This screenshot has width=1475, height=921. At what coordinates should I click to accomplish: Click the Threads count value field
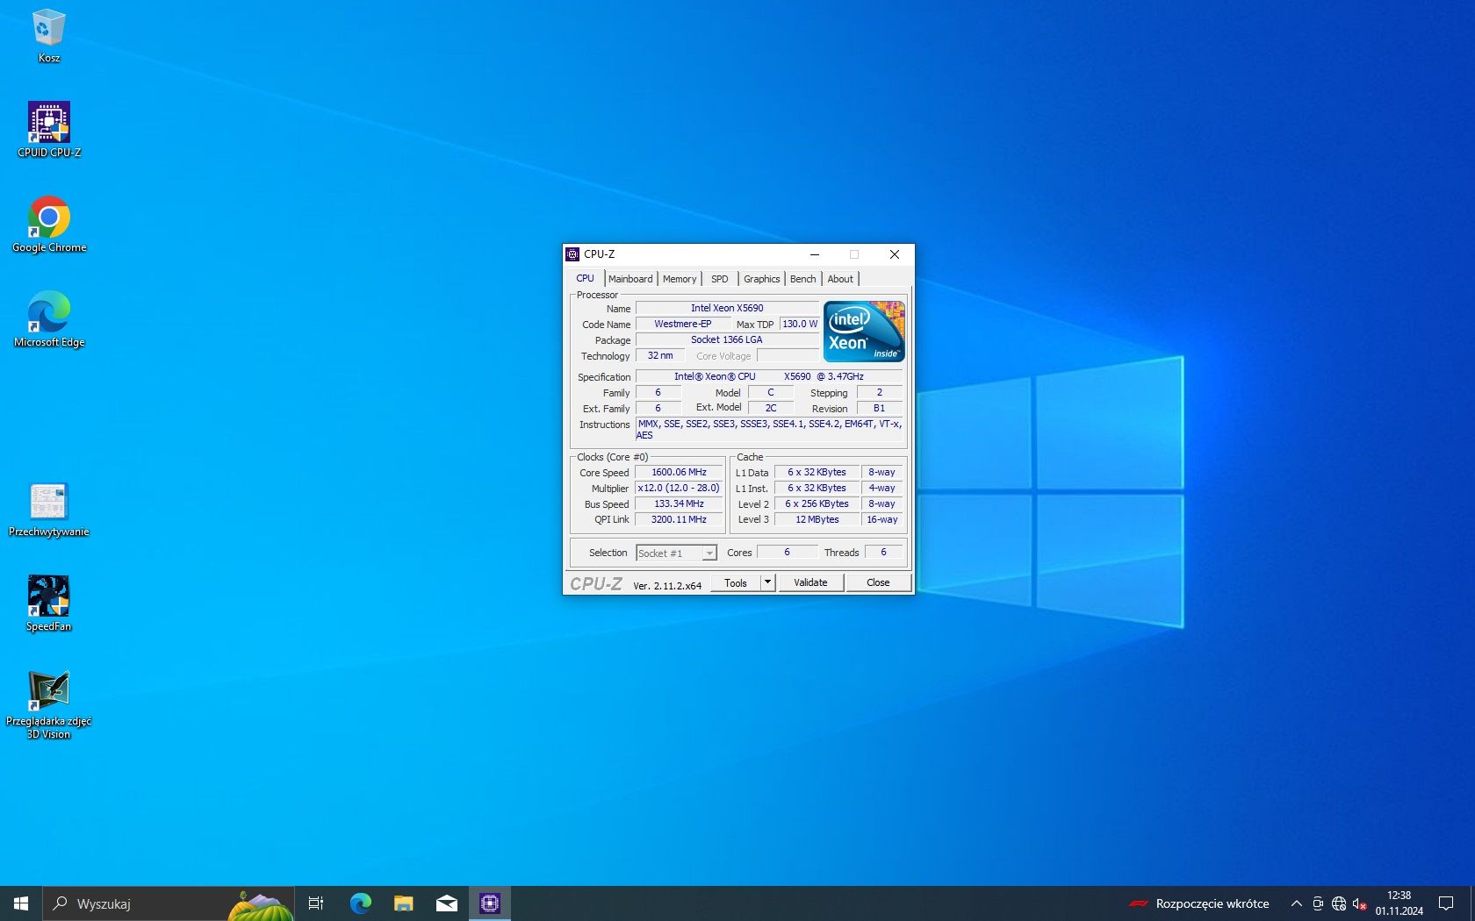[884, 552]
